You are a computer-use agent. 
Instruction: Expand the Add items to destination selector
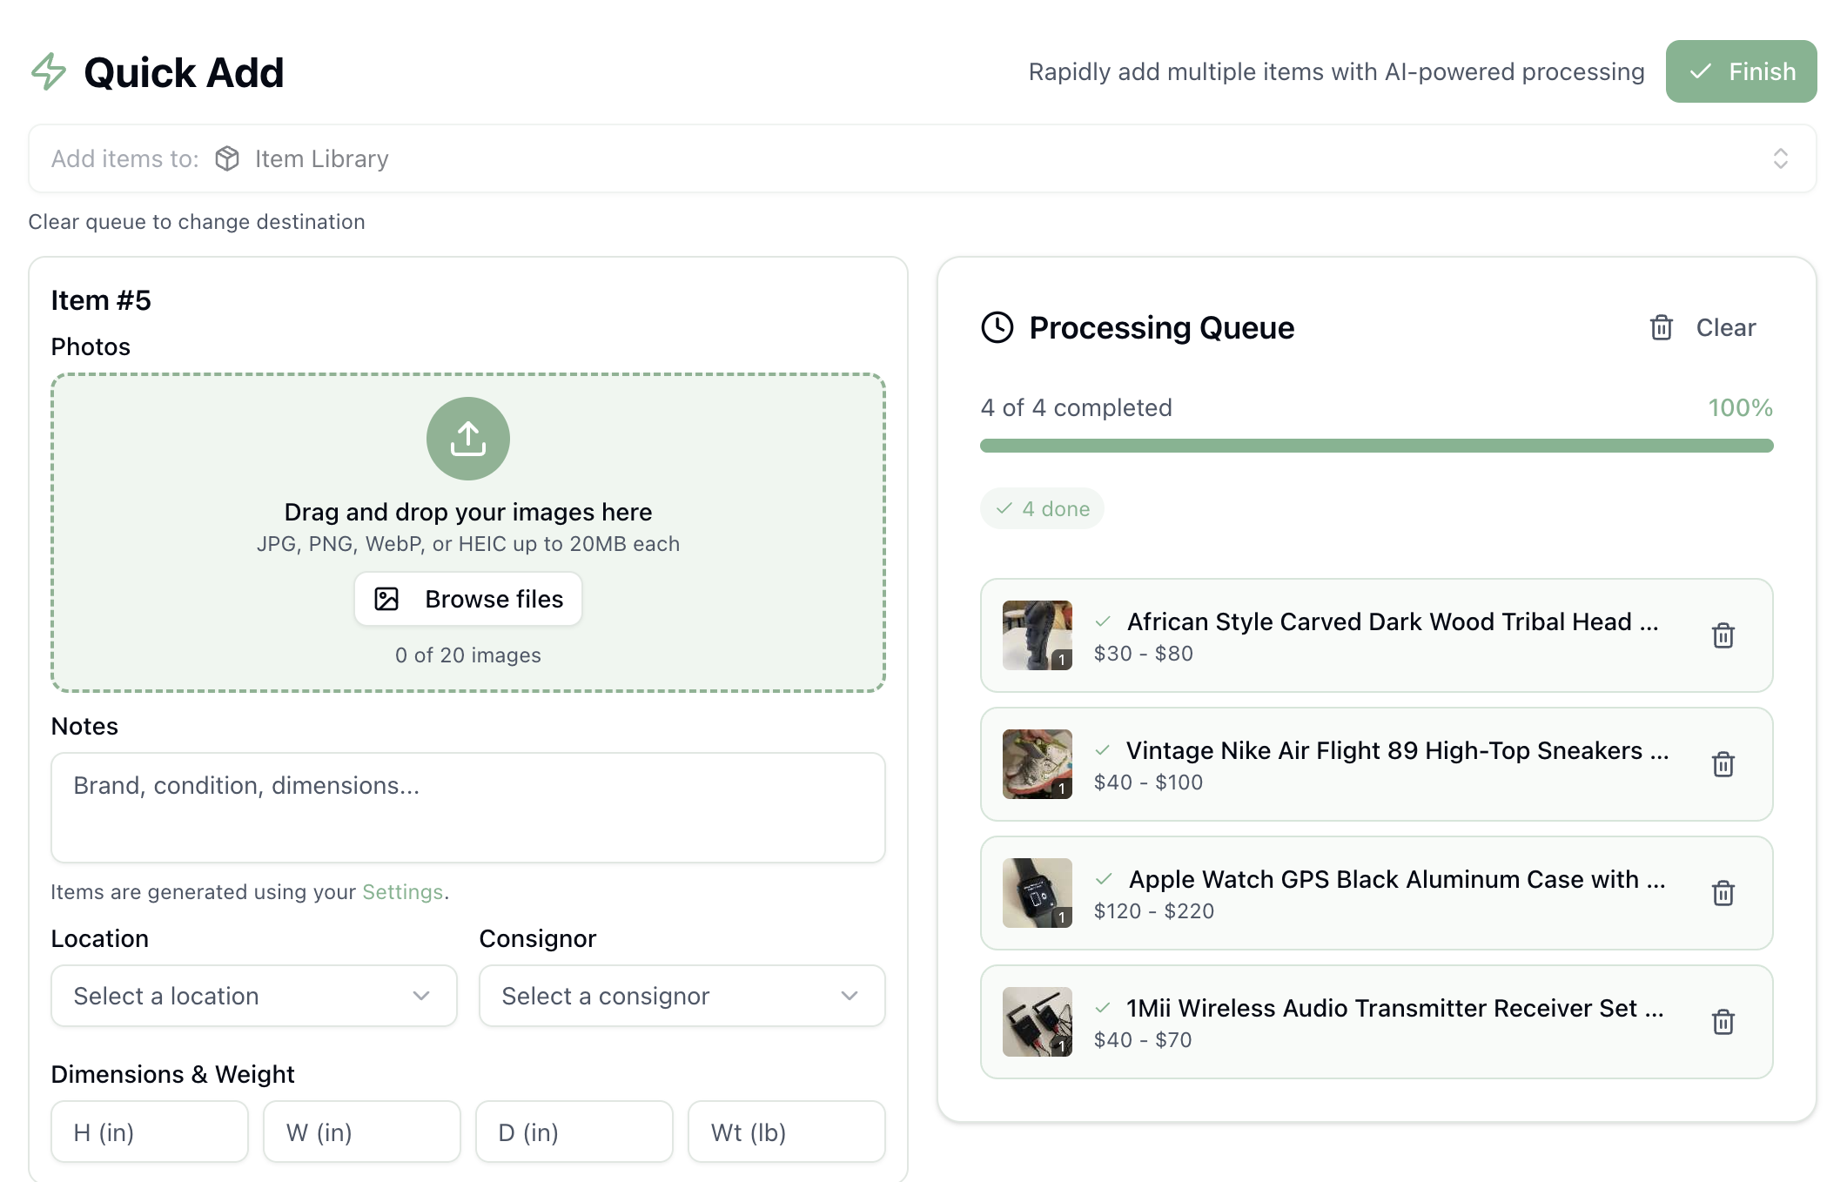point(1780,158)
